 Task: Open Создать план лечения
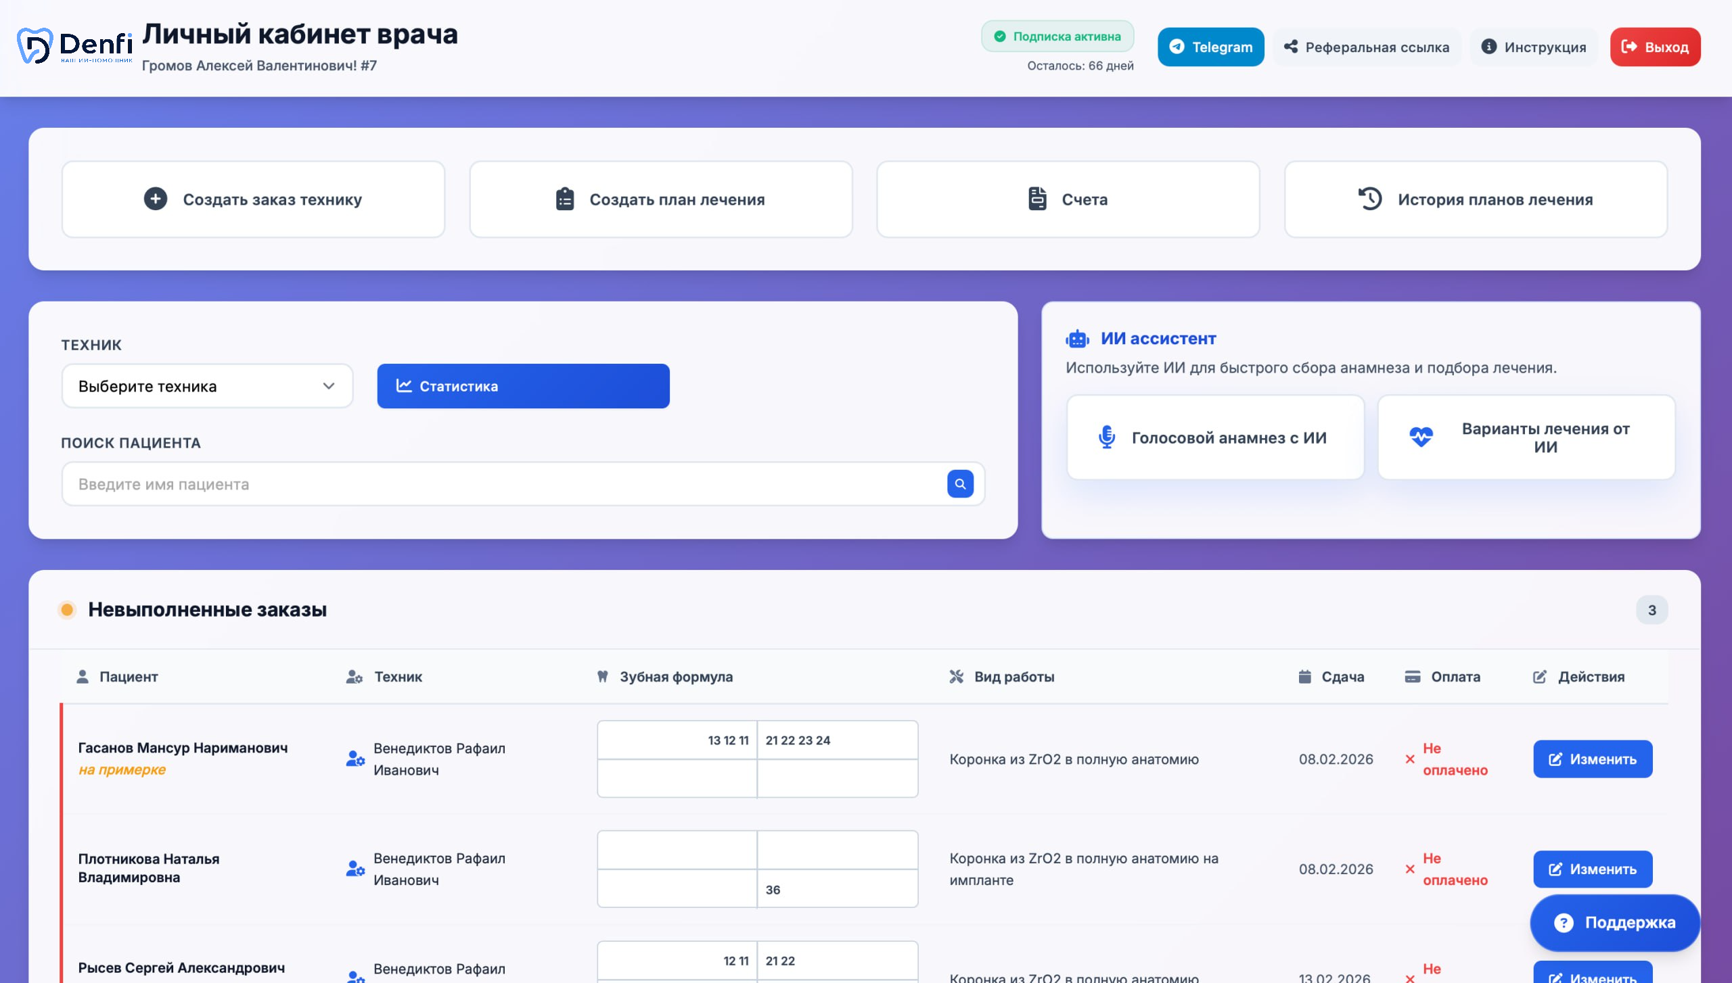pos(660,199)
